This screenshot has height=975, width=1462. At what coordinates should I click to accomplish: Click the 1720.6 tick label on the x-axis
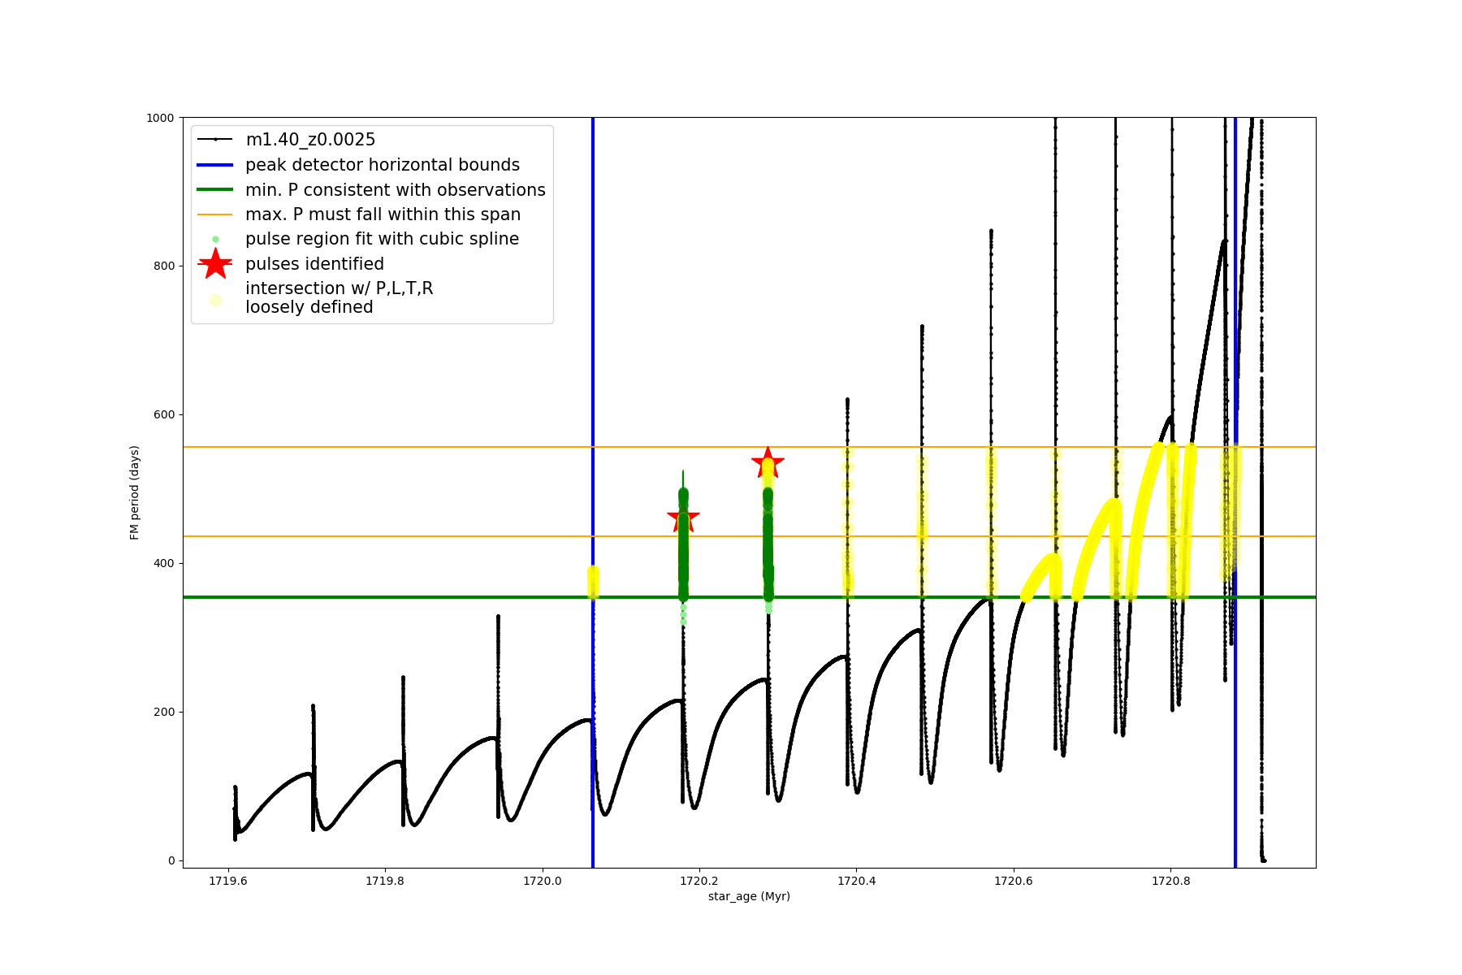coord(1014,881)
